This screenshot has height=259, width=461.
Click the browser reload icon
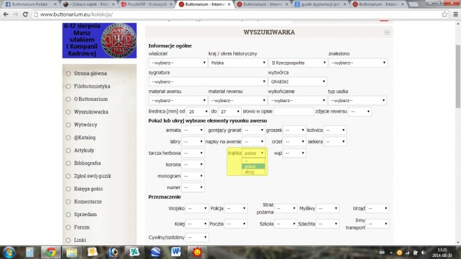tap(25, 14)
